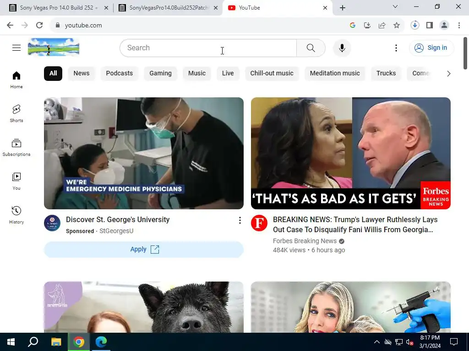This screenshot has height=351, width=469.
Task: Select the Live filter chip
Action: click(x=228, y=74)
